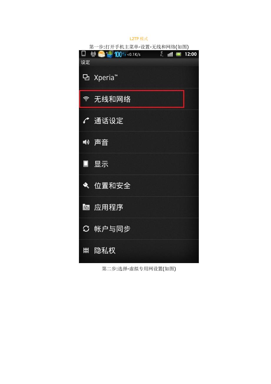Viewport: 271px width, 384px height.
Task: Tap the signal strength bars icon
Action: (170, 54)
